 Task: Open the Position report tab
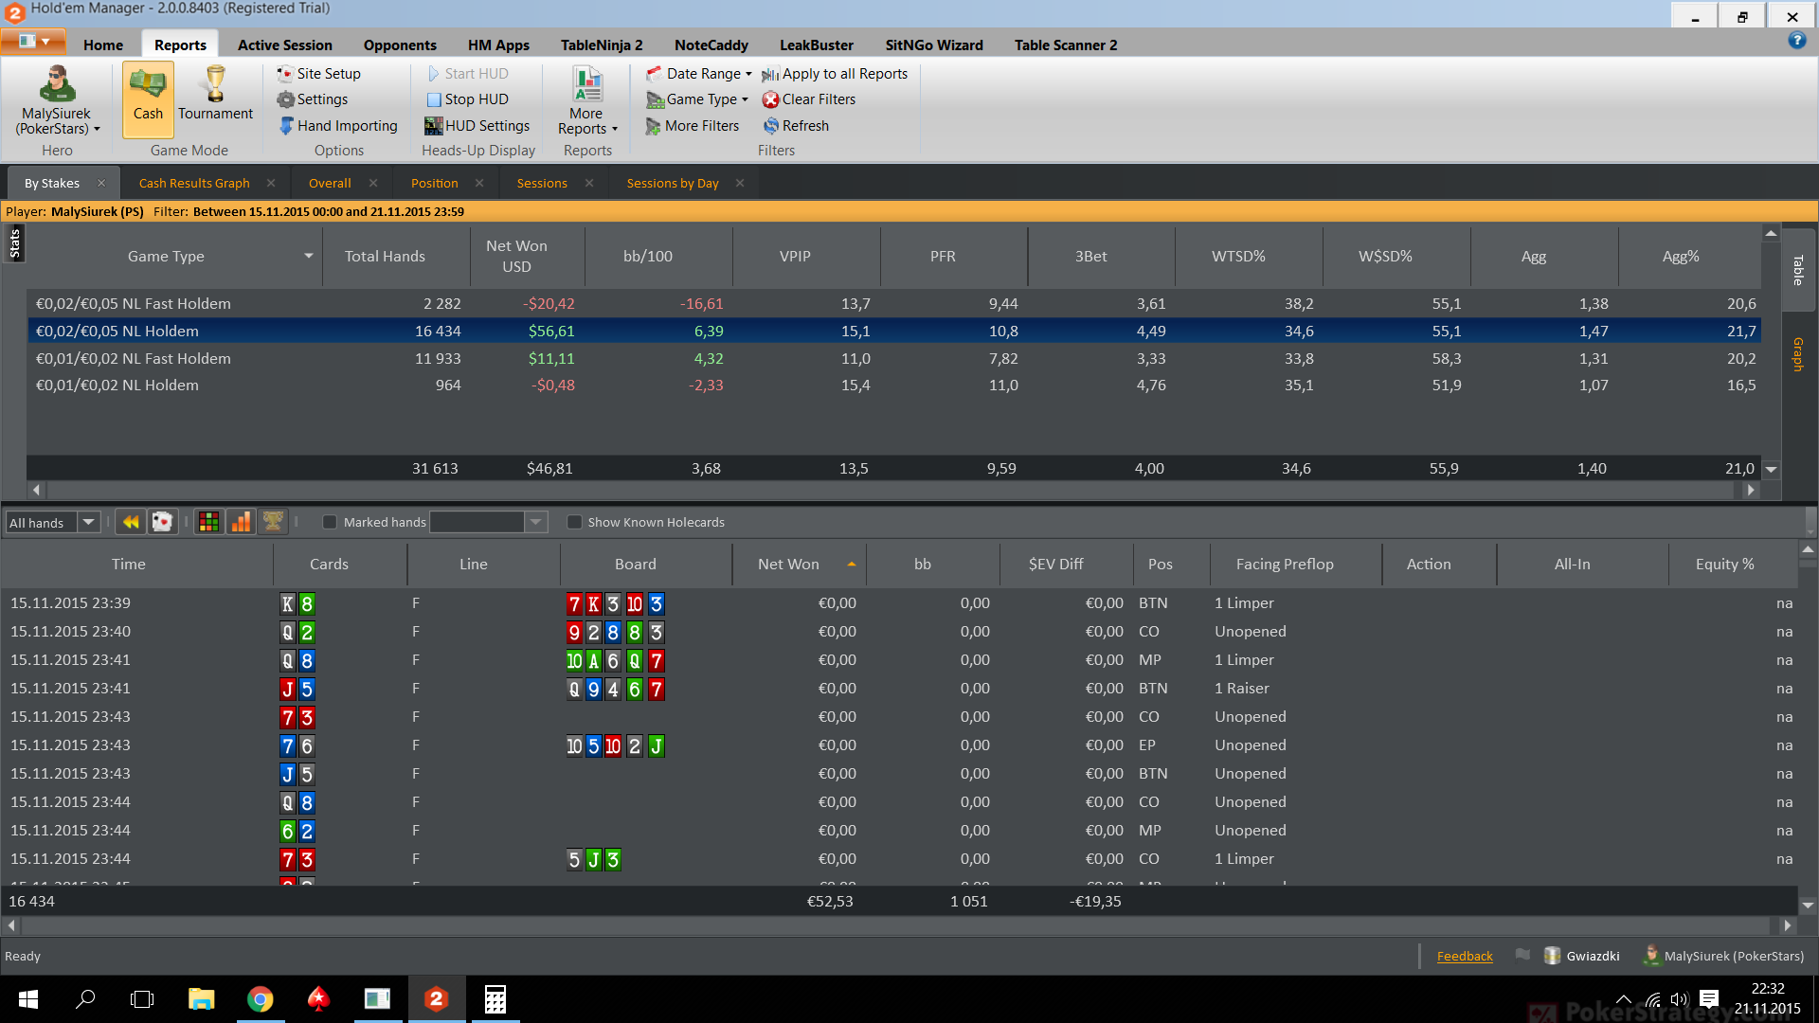(x=435, y=183)
